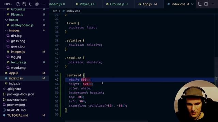Open the source control changes icon in editor toolbar

click(200, 4)
